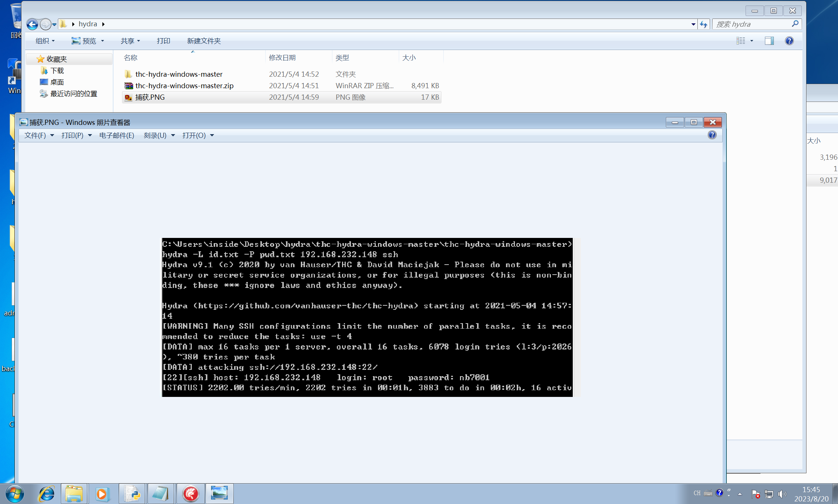
Task: Click Photo Viewer taskbar icon
Action: [220, 494]
